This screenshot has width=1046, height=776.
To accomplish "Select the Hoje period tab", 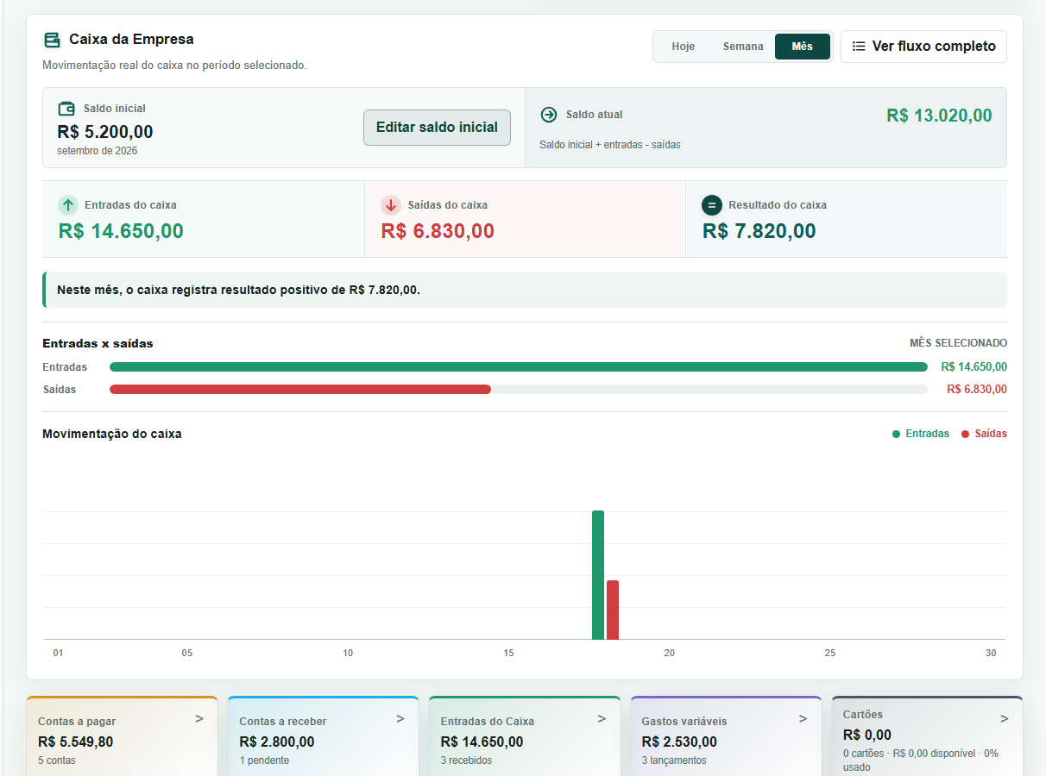I will tap(684, 47).
